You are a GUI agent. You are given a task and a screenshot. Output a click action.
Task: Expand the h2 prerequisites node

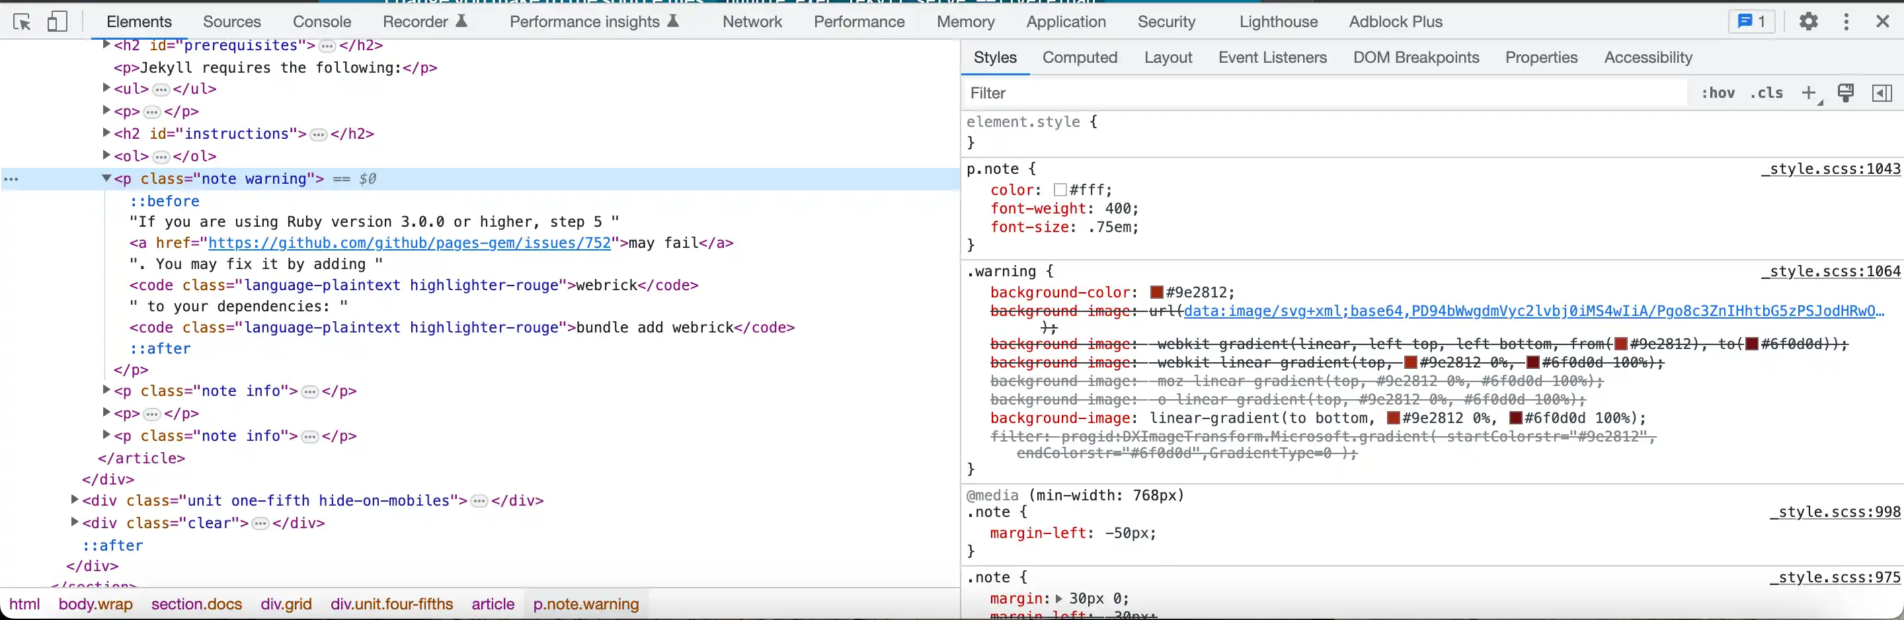pyautogui.click(x=106, y=45)
